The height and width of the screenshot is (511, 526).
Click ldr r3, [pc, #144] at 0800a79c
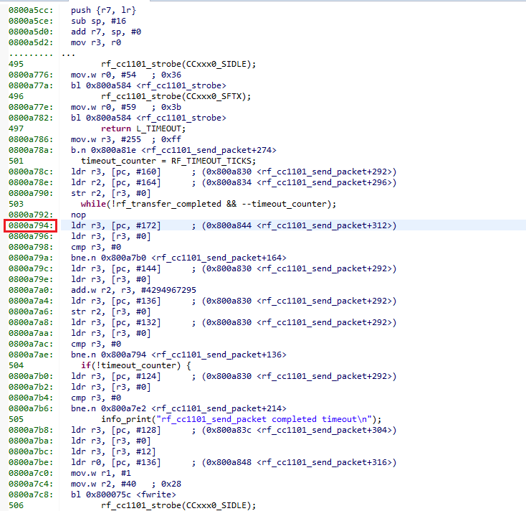[x=234, y=268]
